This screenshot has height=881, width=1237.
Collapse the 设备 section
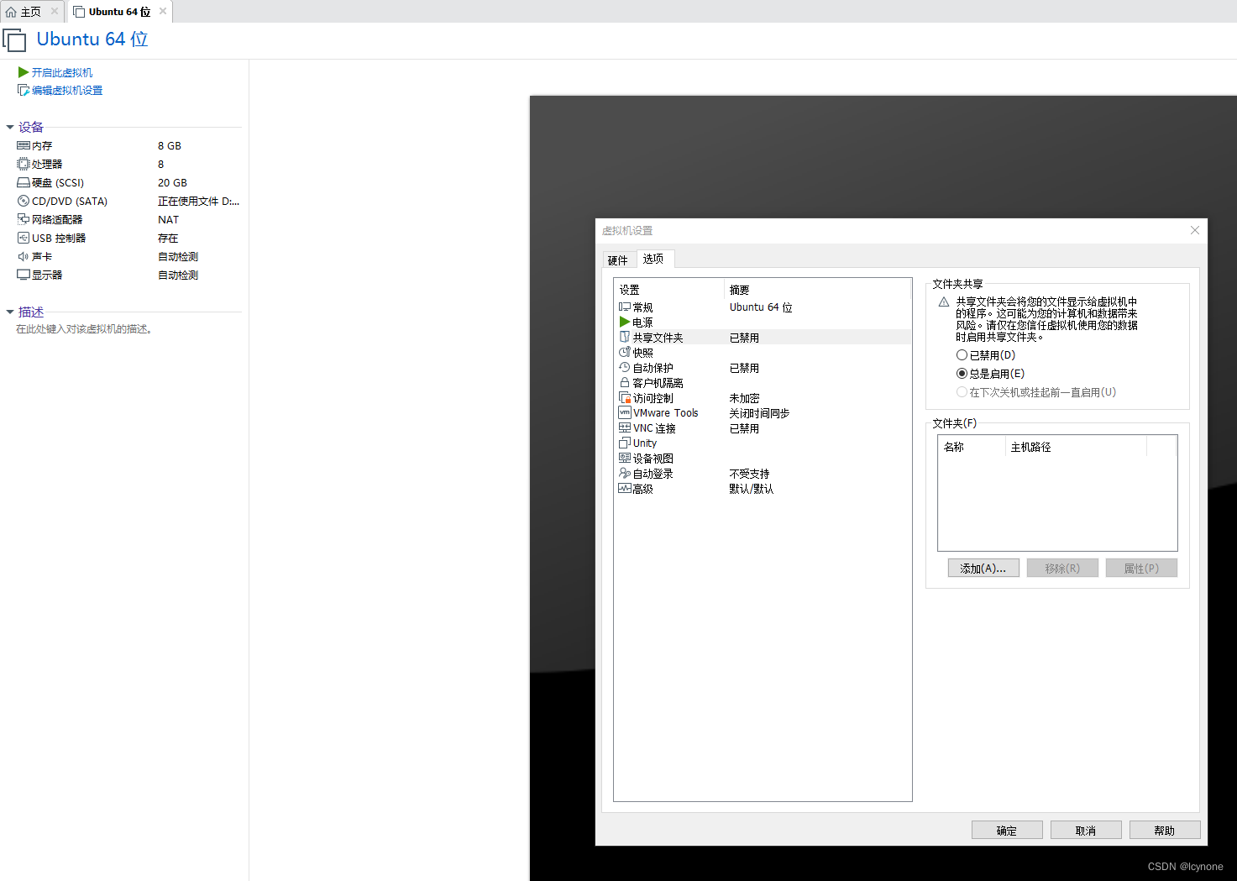click(x=10, y=128)
